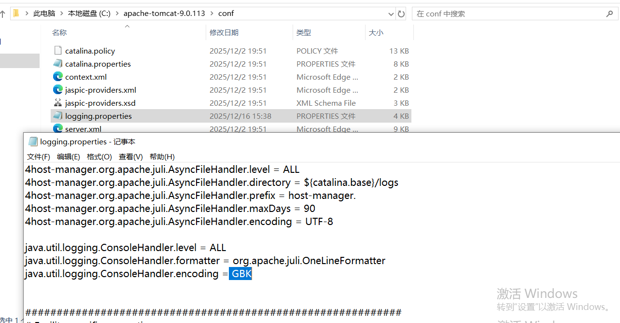
Task: Click the Notepad icon in the title bar
Action: (33, 141)
